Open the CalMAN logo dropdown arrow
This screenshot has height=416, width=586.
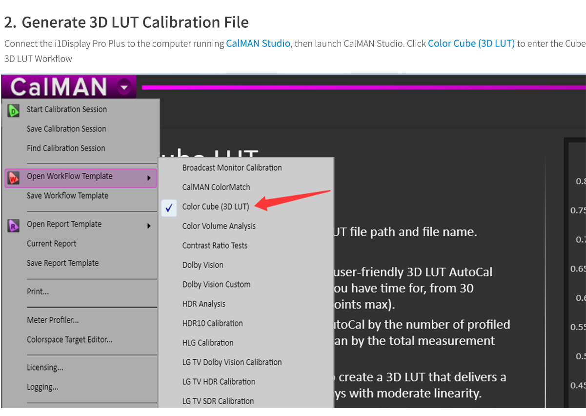124,87
